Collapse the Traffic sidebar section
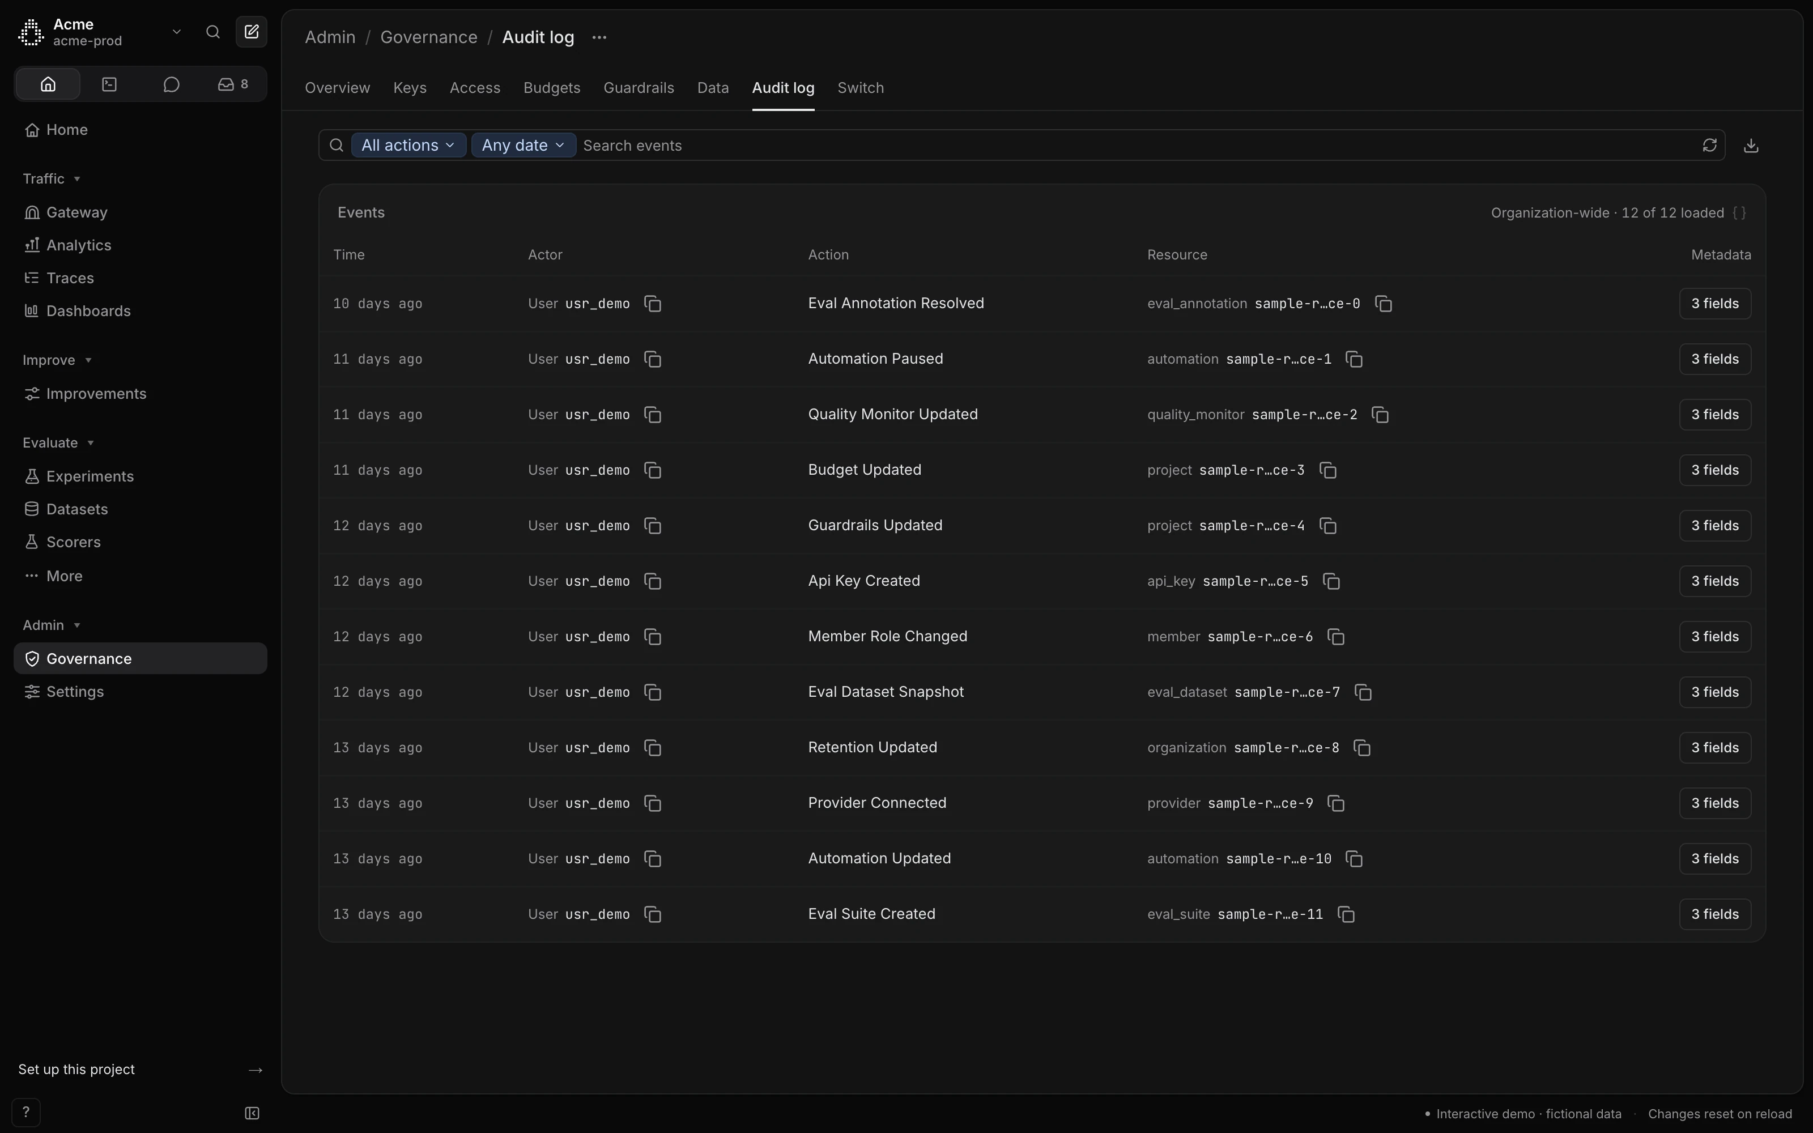 pyautogui.click(x=52, y=179)
